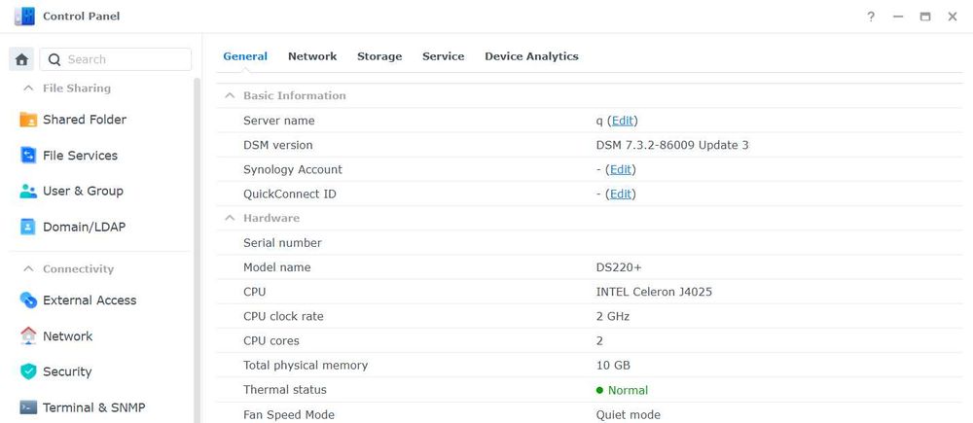Select the External Access label
973x423 pixels.
point(90,300)
